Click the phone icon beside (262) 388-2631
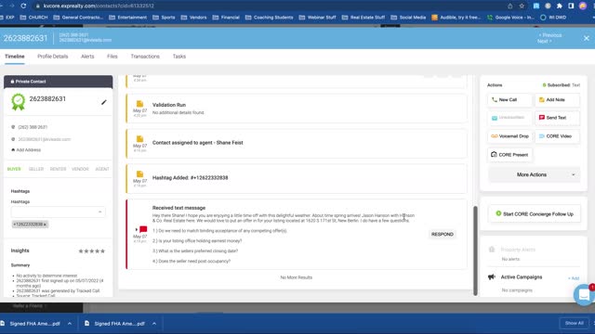This screenshot has height=334, width=595. click(13, 127)
